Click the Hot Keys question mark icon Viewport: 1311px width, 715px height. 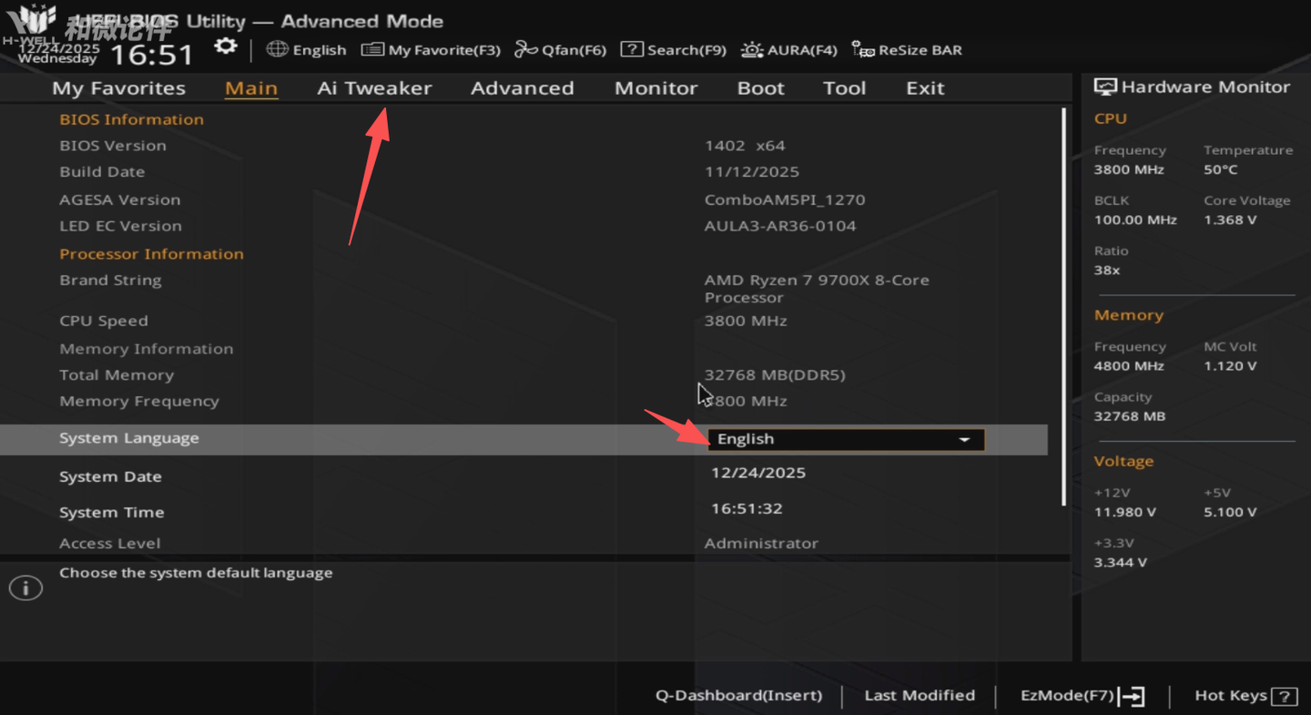click(x=1284, y=697)
